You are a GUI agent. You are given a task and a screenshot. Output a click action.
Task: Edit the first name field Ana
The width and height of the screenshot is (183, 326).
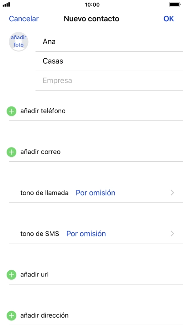[x=109, y=42]
